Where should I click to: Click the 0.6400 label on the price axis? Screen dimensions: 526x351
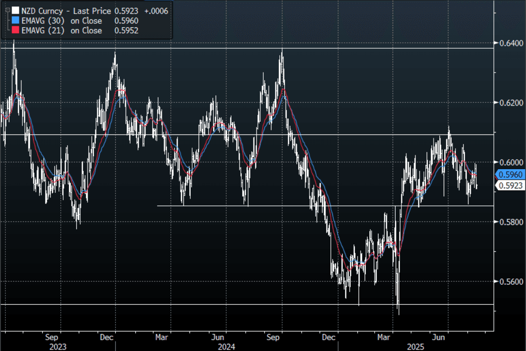tap(509, 43)
